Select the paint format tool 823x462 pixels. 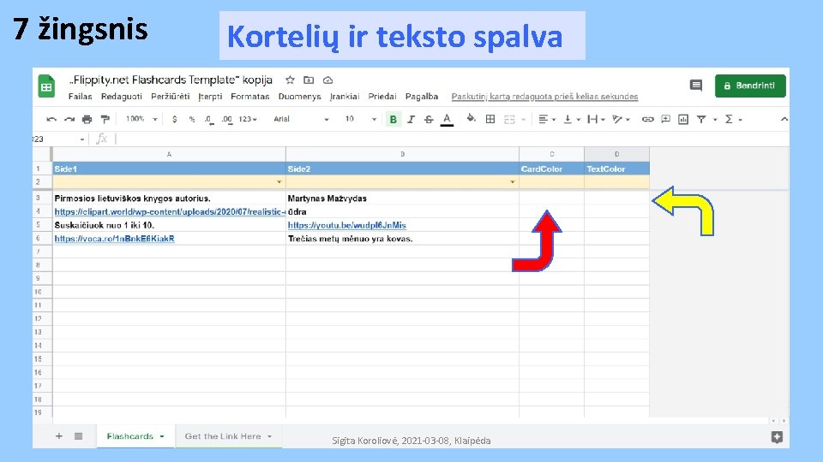click(x=105, y=120)
